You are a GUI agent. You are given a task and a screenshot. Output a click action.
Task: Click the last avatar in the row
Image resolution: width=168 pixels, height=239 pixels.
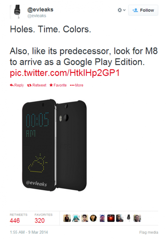click(137, 218)
